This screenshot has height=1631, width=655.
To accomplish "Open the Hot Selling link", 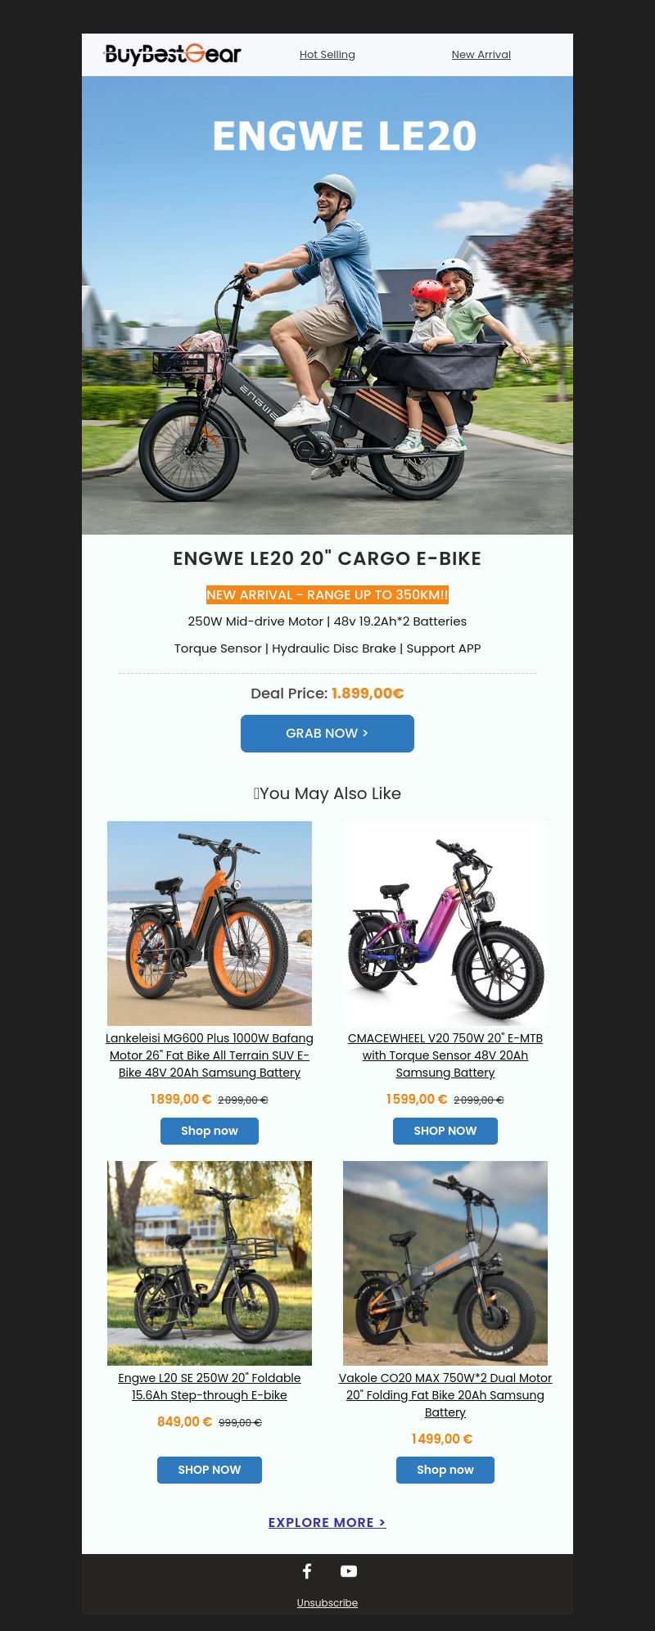I will point(327,55).
